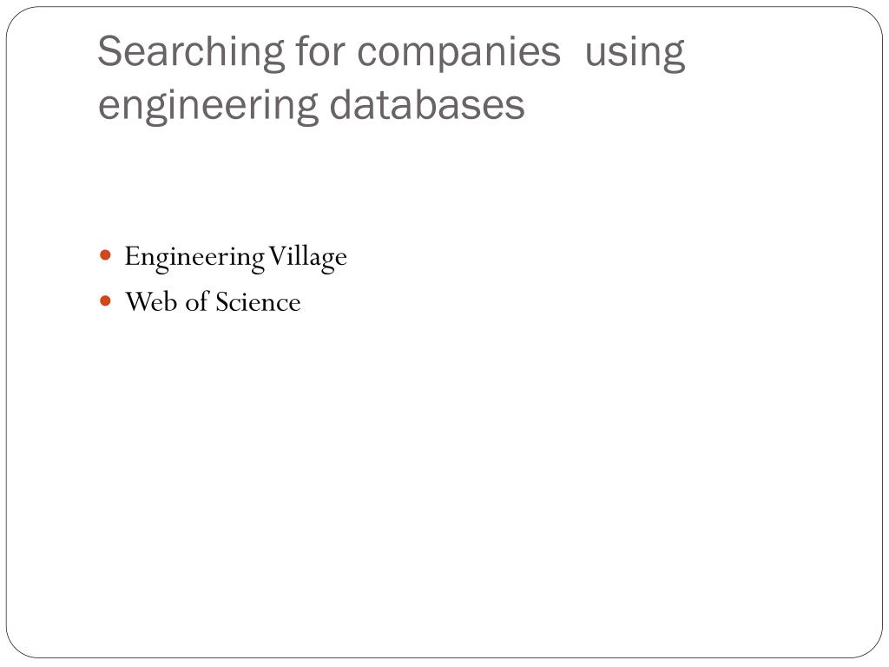Select the Web of Science bullet text
Viewport: 889px width, 667px height.
213,302
